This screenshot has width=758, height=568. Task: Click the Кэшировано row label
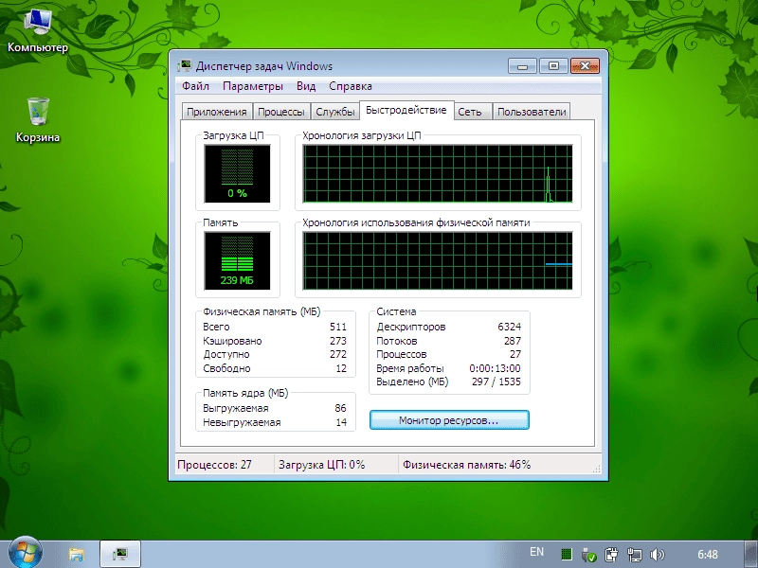[x=232, y=341]
